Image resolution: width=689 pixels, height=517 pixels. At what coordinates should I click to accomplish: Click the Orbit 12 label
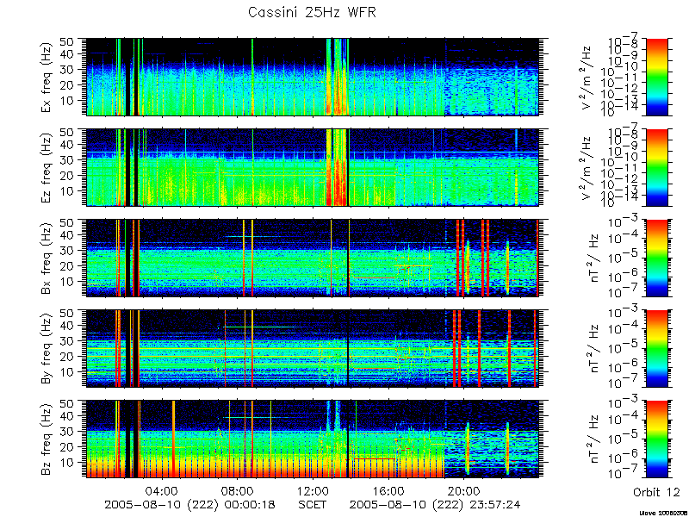coord(656,492)
